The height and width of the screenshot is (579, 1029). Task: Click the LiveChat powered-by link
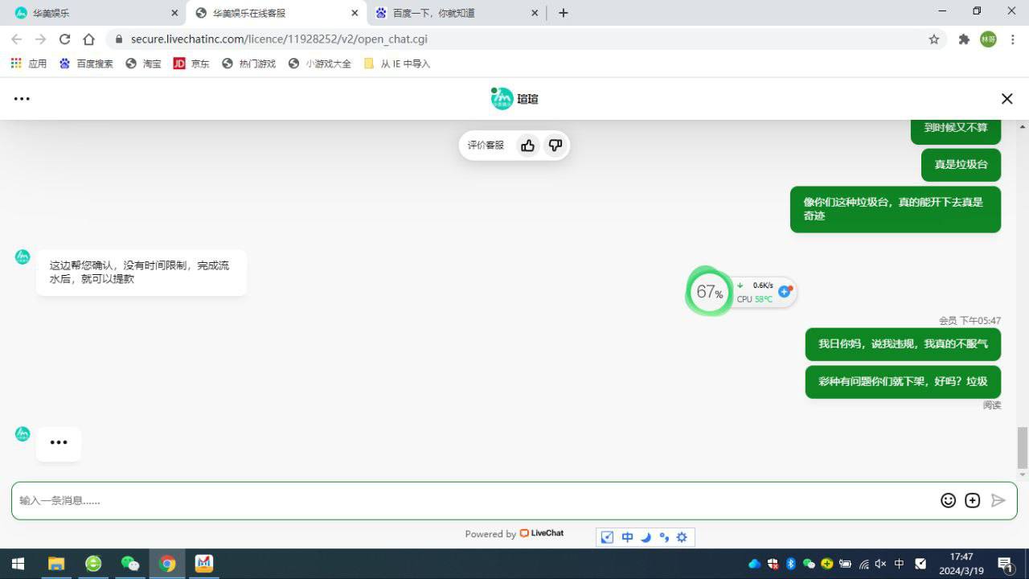(541, 533)
